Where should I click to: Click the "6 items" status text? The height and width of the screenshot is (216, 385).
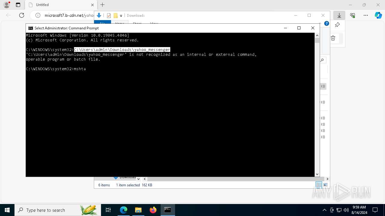coord(104,185)
